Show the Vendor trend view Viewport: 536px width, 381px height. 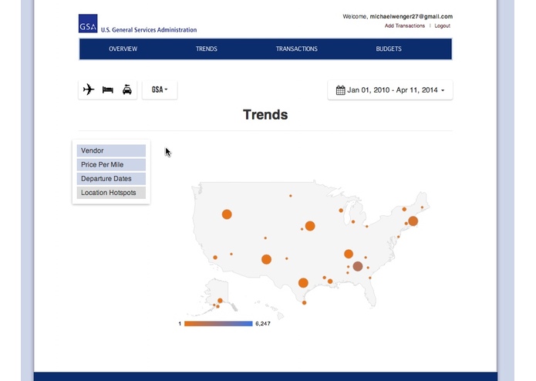click(111, 150)
